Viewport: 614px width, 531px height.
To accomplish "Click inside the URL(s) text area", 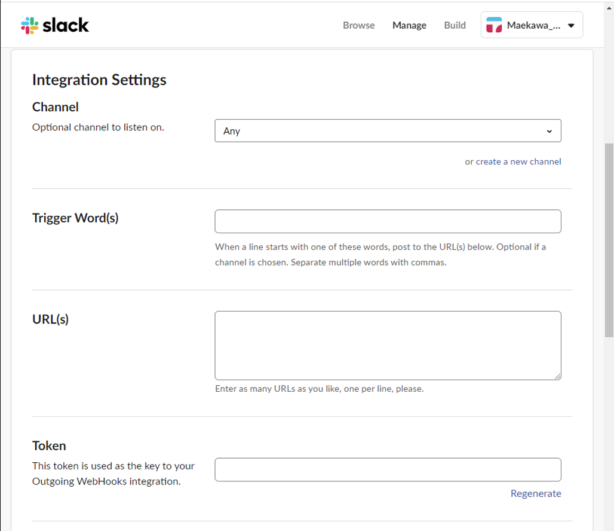I will click(387, 345).
